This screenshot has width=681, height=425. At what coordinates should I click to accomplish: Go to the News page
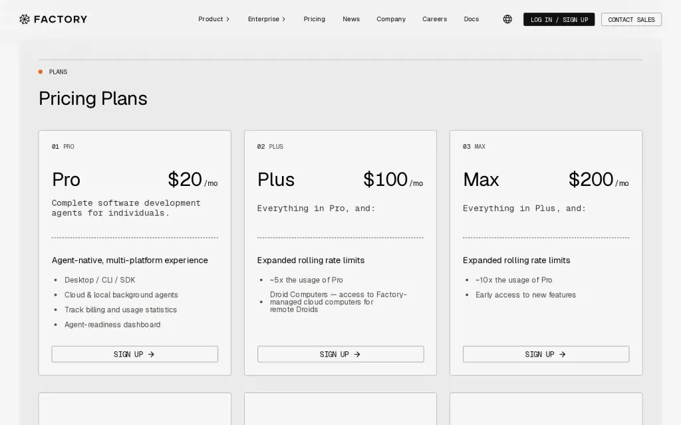[x=351, y=19]
